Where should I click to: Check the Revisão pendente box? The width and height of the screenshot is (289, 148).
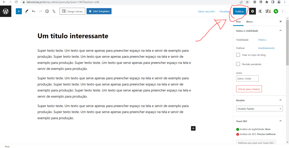point(238,64)
